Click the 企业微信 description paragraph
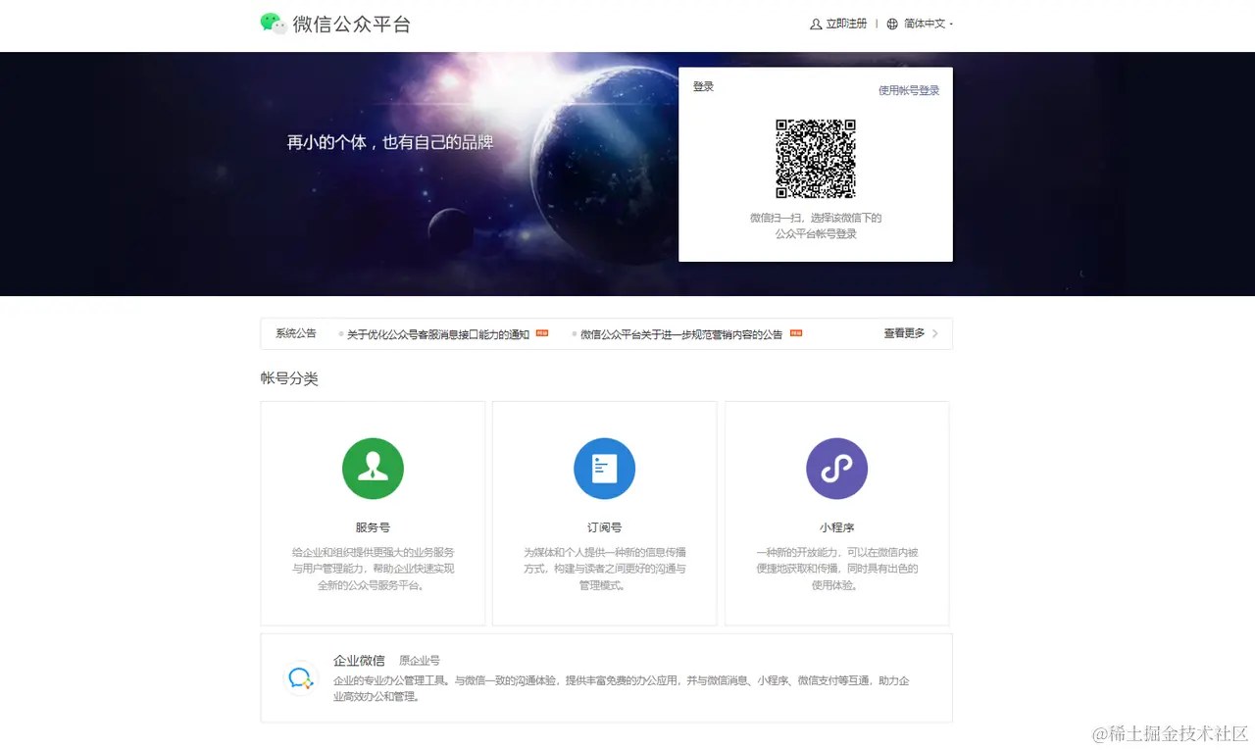Viewport: 1255px width, 750px height. point(622,688)
